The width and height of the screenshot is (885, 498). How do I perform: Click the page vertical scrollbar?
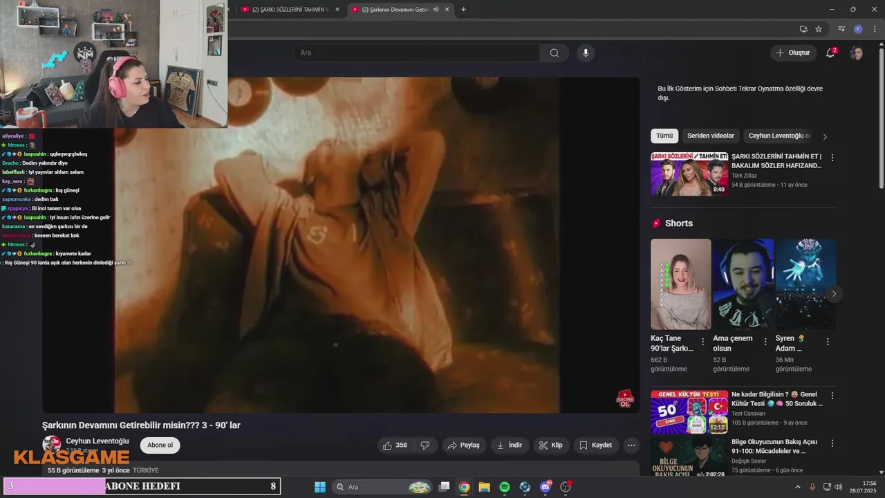coord(881,118)
